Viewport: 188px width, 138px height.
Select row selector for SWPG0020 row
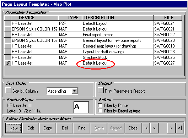click(x=7, y=40)
